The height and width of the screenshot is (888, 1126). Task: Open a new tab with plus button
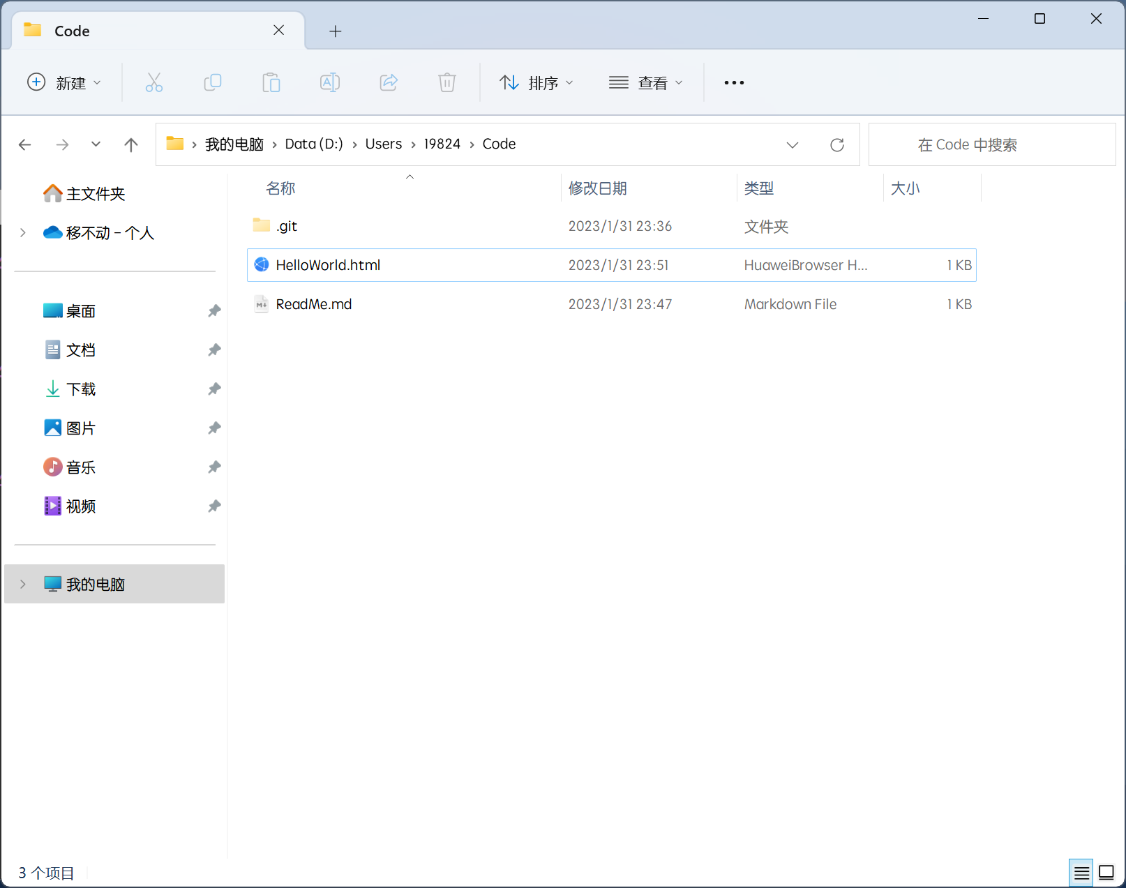[x=336, y=31]
